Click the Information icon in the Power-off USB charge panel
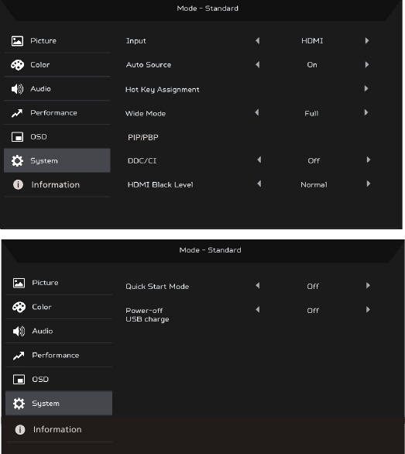The width and height of the screenshot is (405, 454). 19,430
